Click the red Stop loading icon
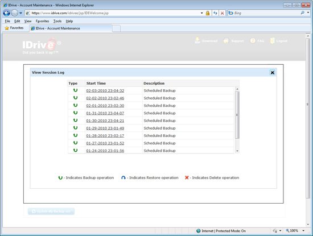 coord(222,13)
